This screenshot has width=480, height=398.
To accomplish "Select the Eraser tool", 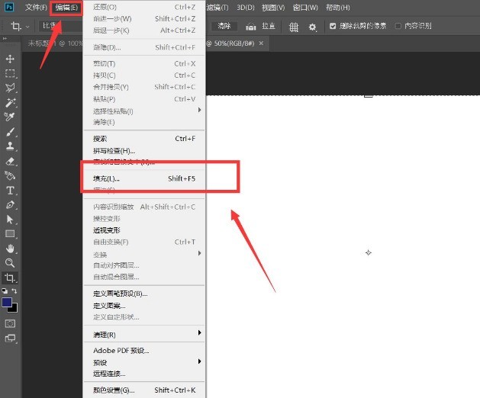I will pos(10,161).
